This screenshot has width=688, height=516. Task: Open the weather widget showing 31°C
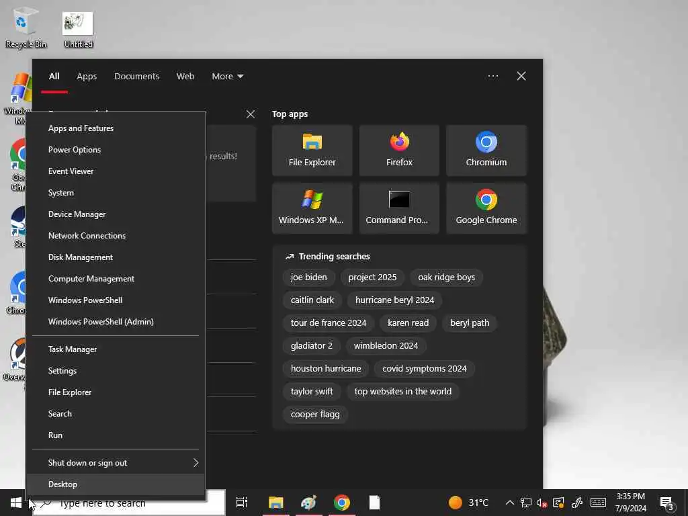[468, 503]
